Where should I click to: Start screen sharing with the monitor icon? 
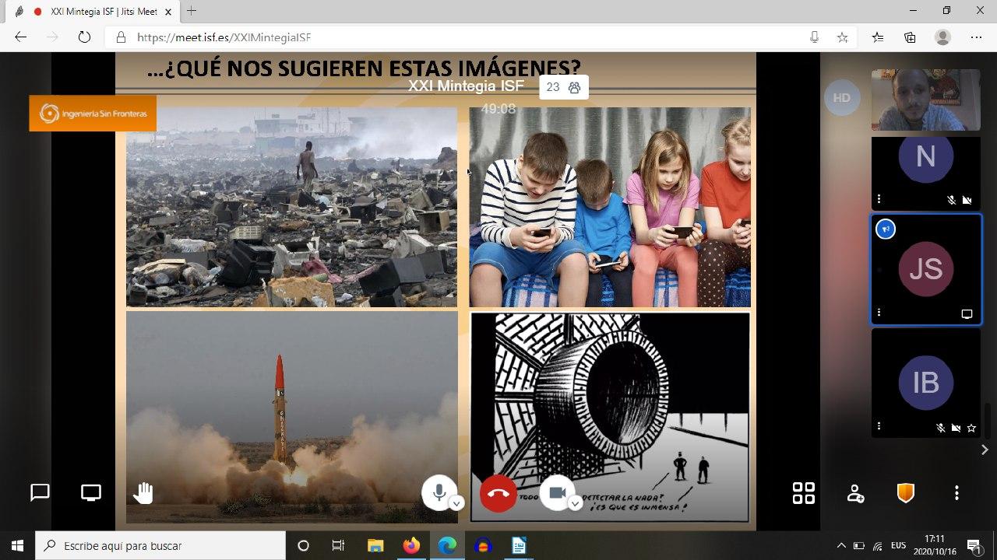91,492
